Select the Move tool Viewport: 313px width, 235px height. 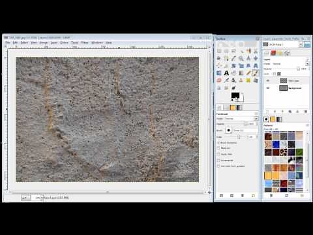(256, 58)
